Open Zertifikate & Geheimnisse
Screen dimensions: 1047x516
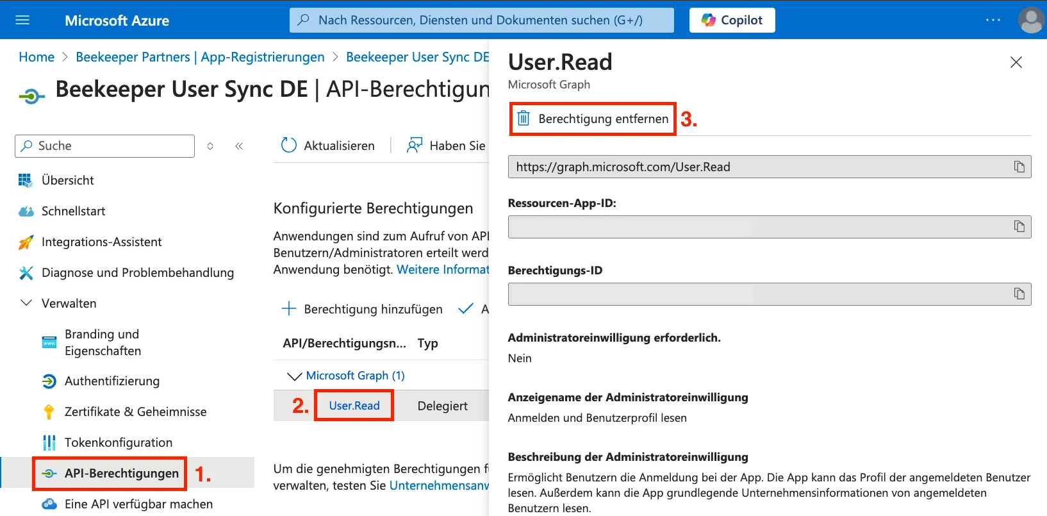pyautogui.click(x=136, y=412)
